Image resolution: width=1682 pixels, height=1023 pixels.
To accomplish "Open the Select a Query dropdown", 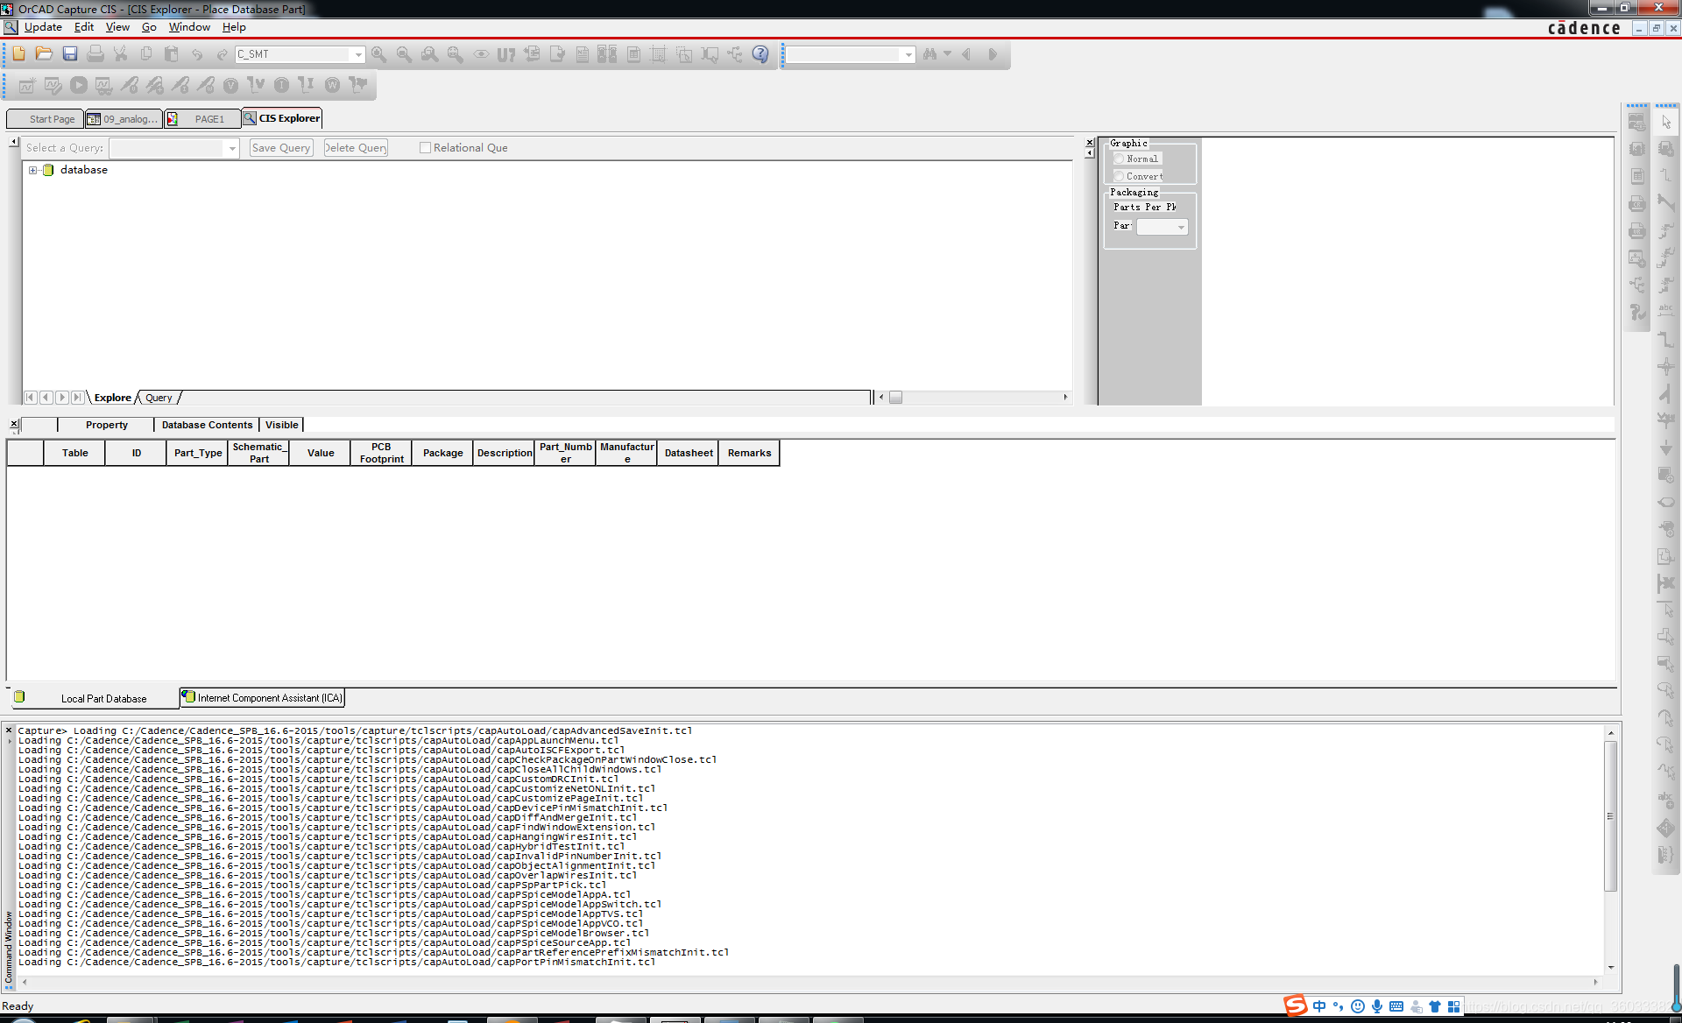I will coord(232,149).
